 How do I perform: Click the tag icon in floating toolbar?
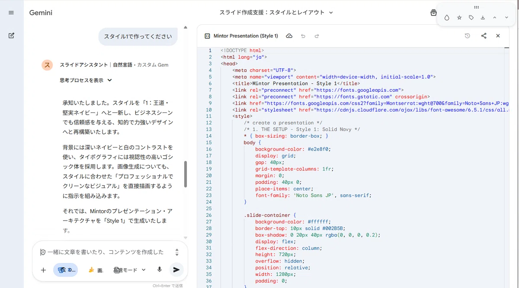(471, 18)
